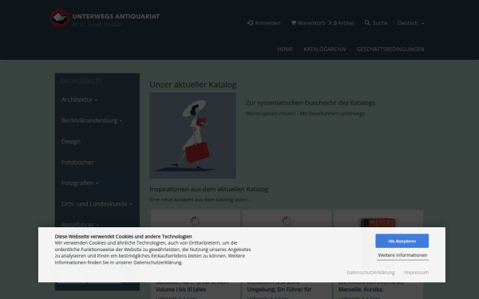Open the 'Die Riviera von Livorno bis Marseille' product title
479x299 pixels.
(371, 285)
